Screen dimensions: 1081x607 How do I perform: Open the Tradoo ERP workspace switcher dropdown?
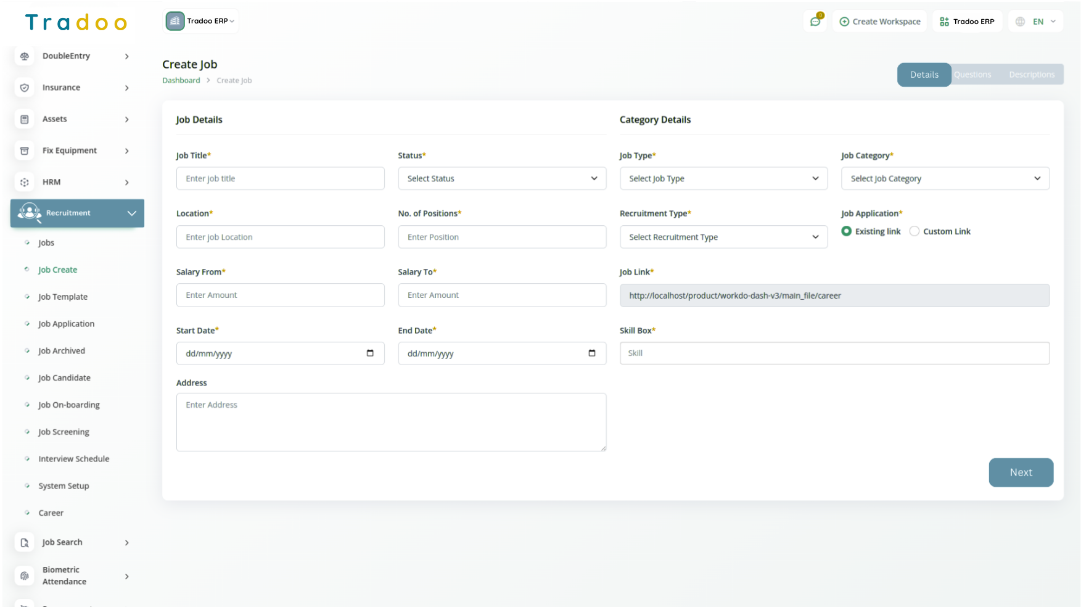[x=201, y=21]
